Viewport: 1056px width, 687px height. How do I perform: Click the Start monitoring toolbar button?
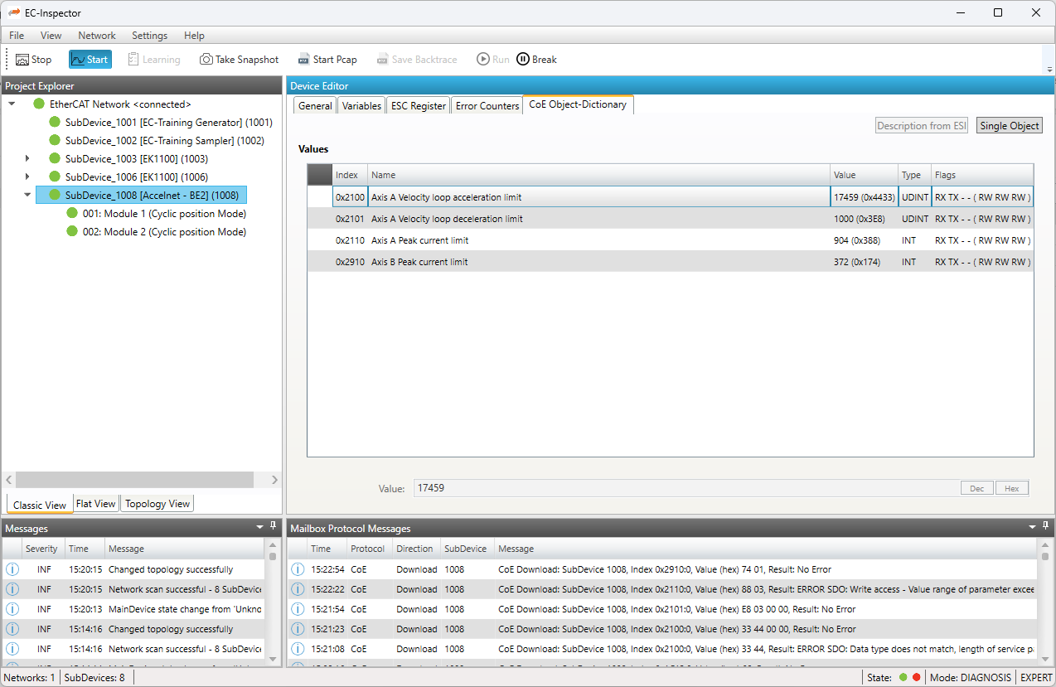pos(90,60)
